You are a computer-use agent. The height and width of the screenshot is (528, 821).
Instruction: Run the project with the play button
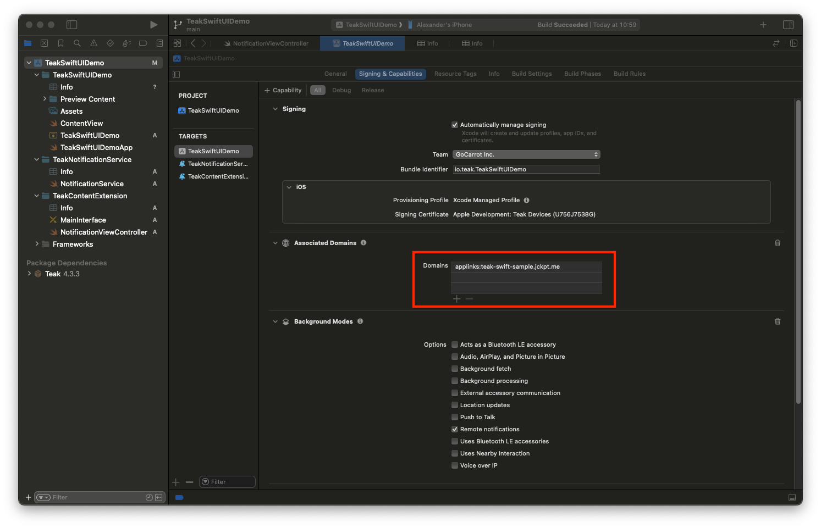click(153, 25)
